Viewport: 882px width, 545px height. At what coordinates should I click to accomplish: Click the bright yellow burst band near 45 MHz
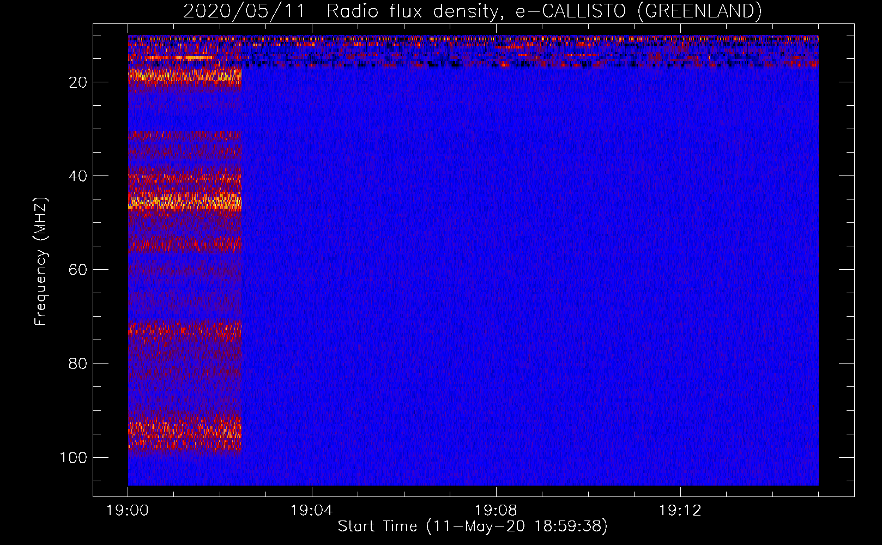point(185,201)
